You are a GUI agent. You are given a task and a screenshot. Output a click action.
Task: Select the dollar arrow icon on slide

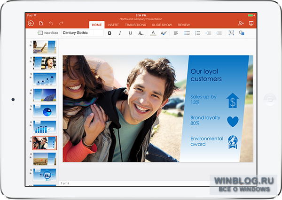coord(233,100)
